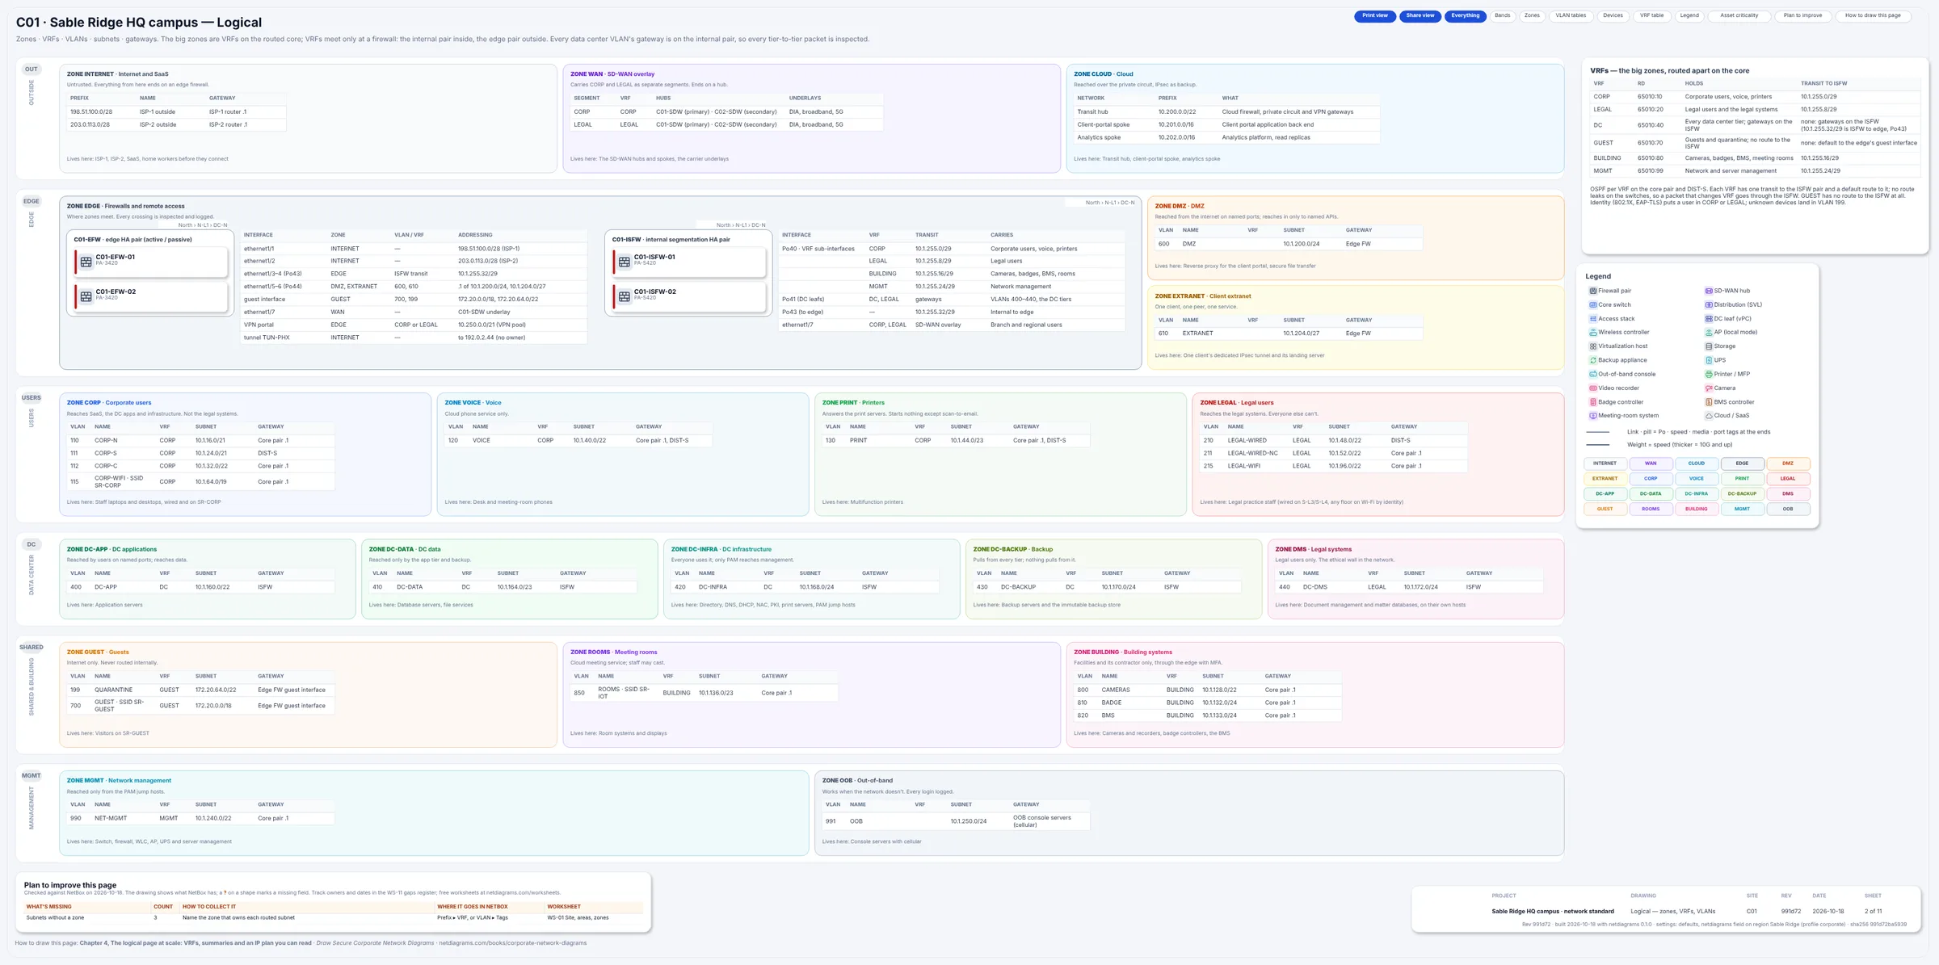
Task: Click the UPS legend icon
Action: [x=1709, y=360]
